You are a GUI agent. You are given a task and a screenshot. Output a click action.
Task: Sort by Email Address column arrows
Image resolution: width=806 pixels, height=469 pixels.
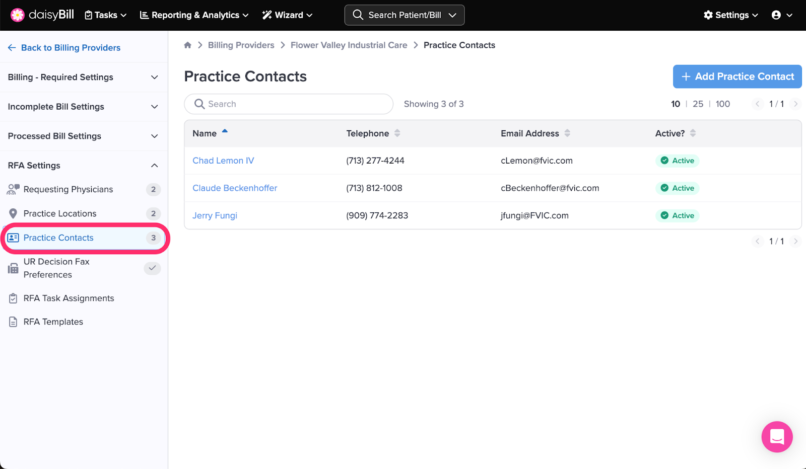point(567,133)
